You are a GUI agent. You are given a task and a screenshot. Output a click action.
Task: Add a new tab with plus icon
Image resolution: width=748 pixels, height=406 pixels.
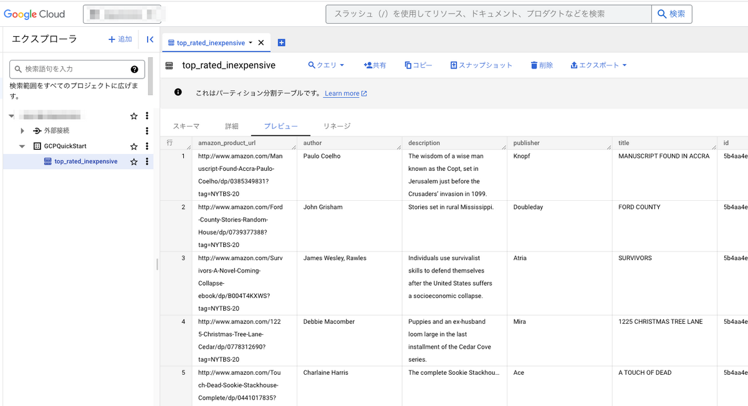281,42
